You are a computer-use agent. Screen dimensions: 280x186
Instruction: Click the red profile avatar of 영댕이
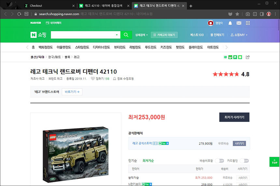(211, 23)
